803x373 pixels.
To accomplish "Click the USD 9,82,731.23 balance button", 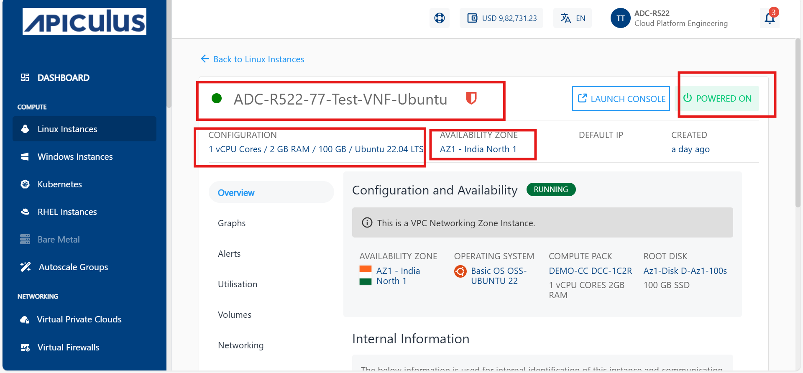I will tap(501, 18).
